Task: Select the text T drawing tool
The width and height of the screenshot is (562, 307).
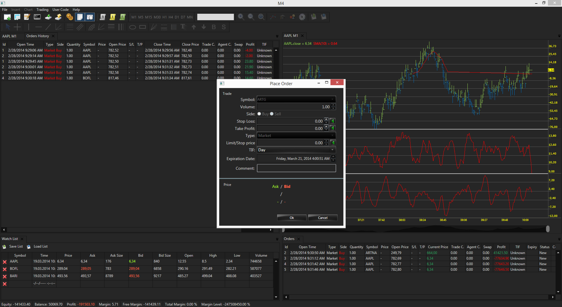Action: click(183, 27)
